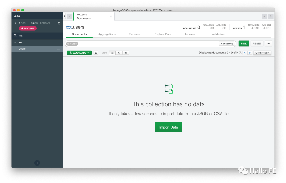The image size is (286, 183).
Task: Expand the query OPTIONS
Action: (227, 44)
